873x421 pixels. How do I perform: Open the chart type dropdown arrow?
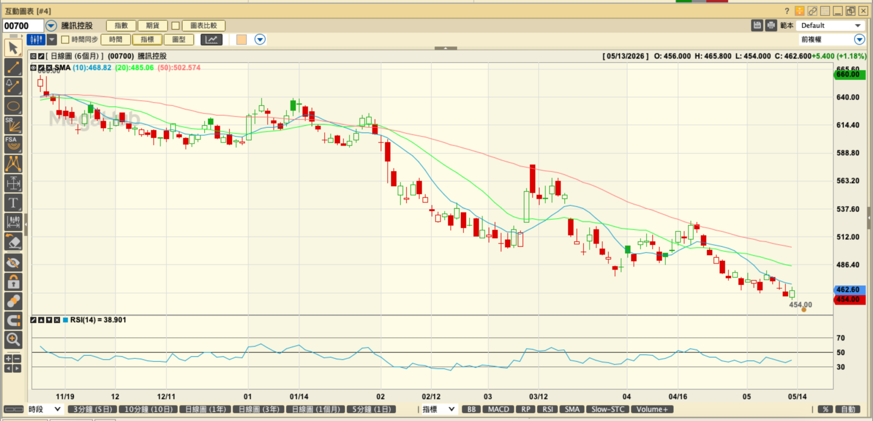(52, 39)
